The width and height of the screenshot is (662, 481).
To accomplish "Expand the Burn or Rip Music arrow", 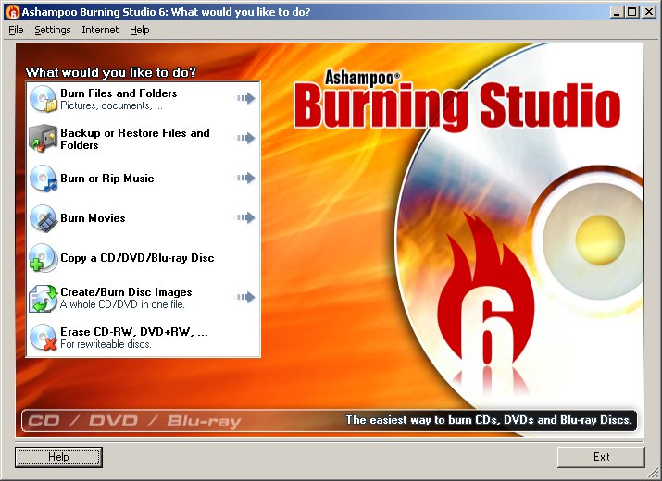I will 244,179.
